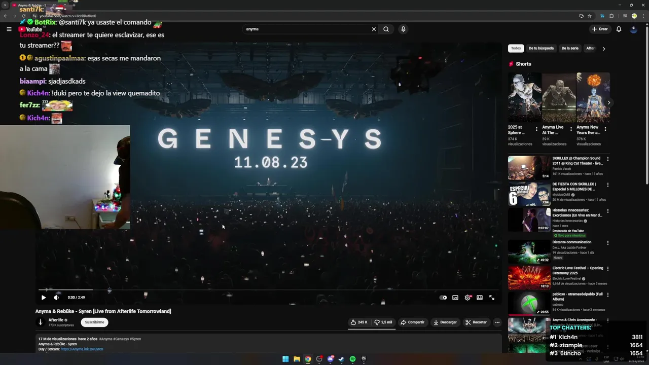Select the De la serie chip

pyautogui.click(x=570, y=48)
